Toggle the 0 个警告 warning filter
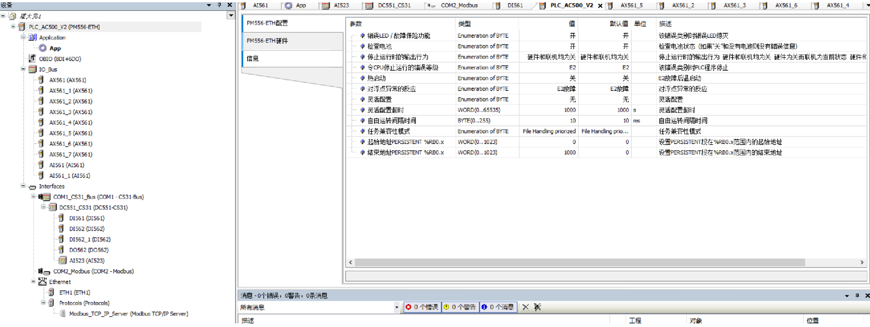This screenshot has height=327, width=870. (x=460, y=307)
